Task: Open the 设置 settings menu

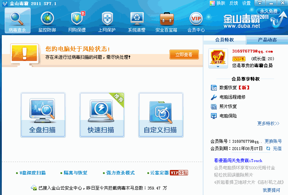Action: click(246, 3)
